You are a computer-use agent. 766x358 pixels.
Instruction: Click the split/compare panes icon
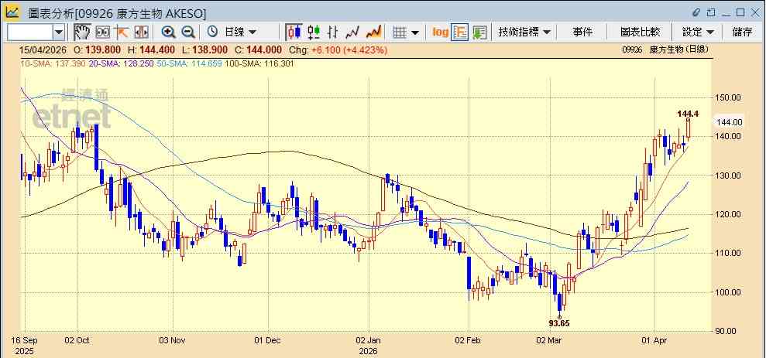141,32
